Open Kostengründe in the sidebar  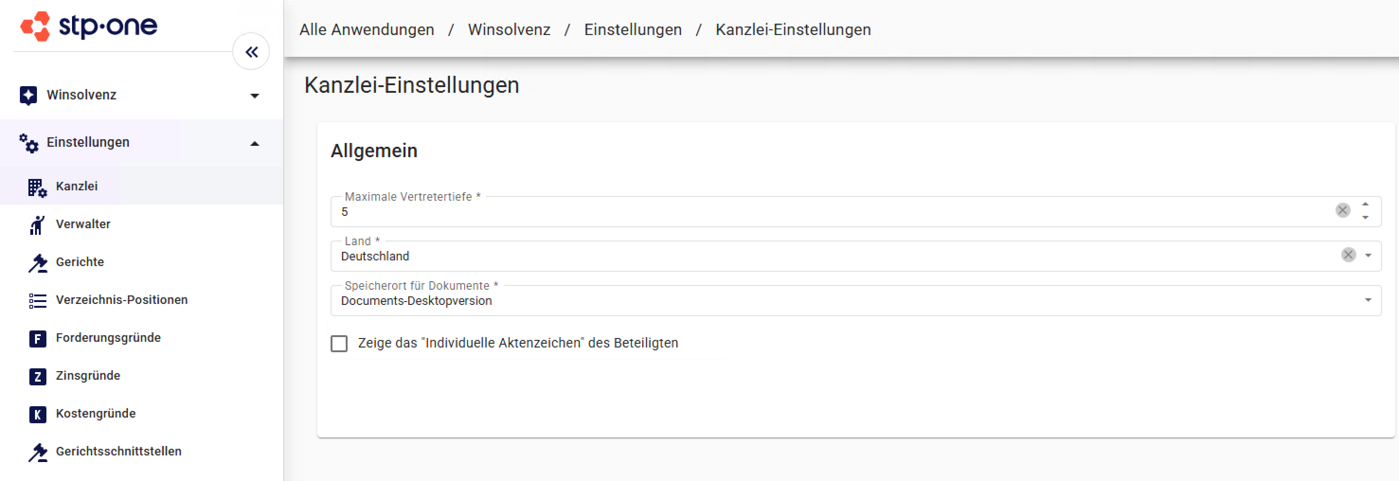142,414
